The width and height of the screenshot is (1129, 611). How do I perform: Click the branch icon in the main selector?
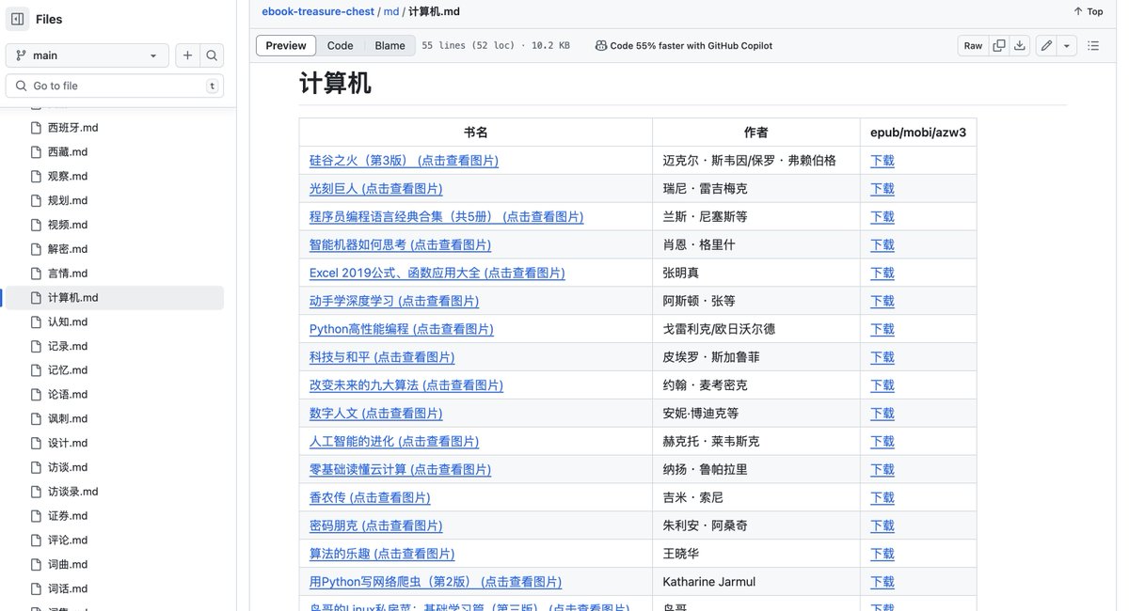tap(21, 55)
